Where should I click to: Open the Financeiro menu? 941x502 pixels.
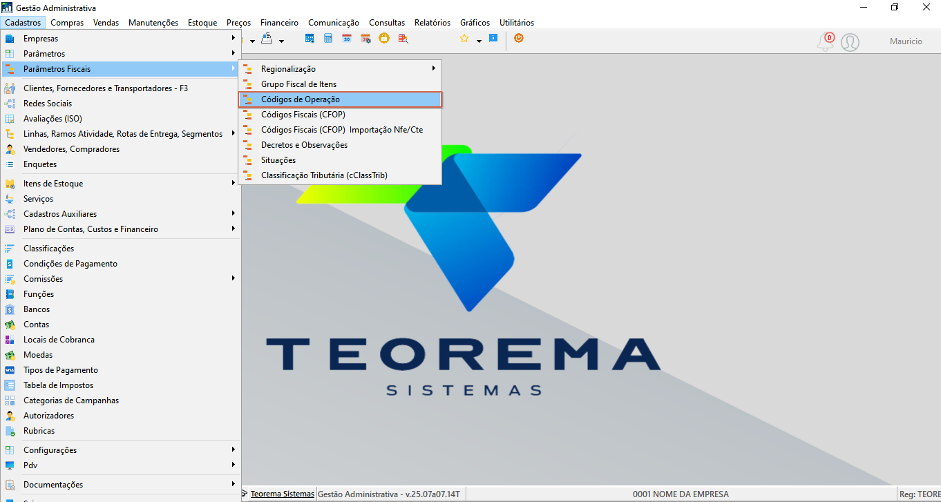(279, 23)
